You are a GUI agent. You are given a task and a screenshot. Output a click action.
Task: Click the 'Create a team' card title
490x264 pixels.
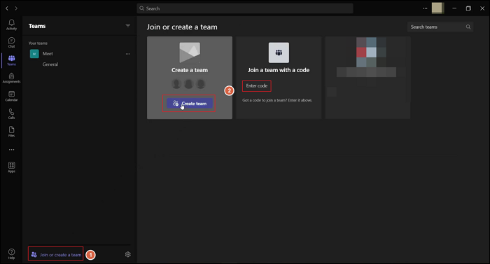[x=190, y=70]
